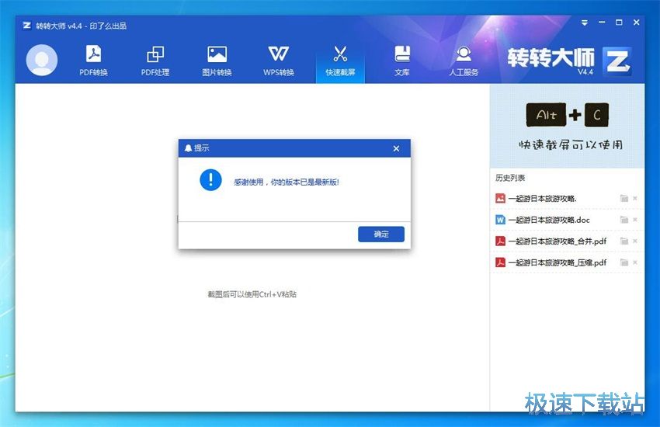Click the C key graphic
660x427 pixels.
(x=596, y=114)
